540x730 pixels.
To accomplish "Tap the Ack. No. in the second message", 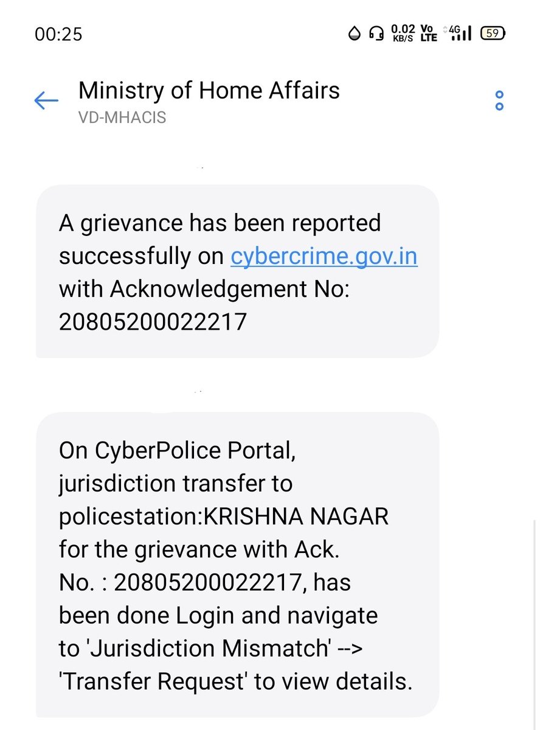I will pyautogui.click(x=205, y=583).
